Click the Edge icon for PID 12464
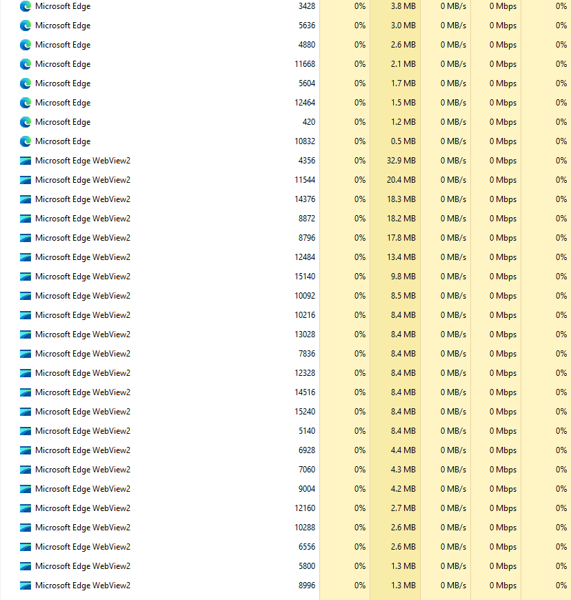 tap(26, 103)
